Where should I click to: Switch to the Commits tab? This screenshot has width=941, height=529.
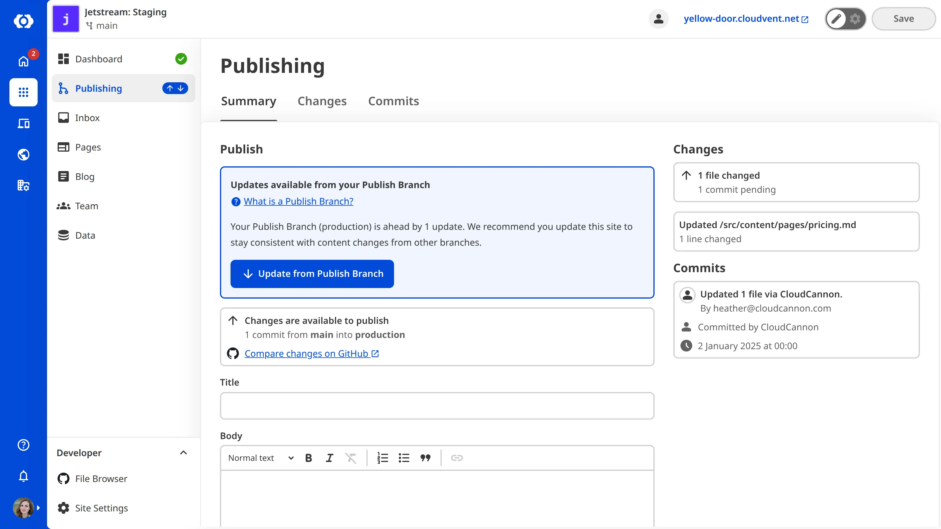[x=393, y=101]
